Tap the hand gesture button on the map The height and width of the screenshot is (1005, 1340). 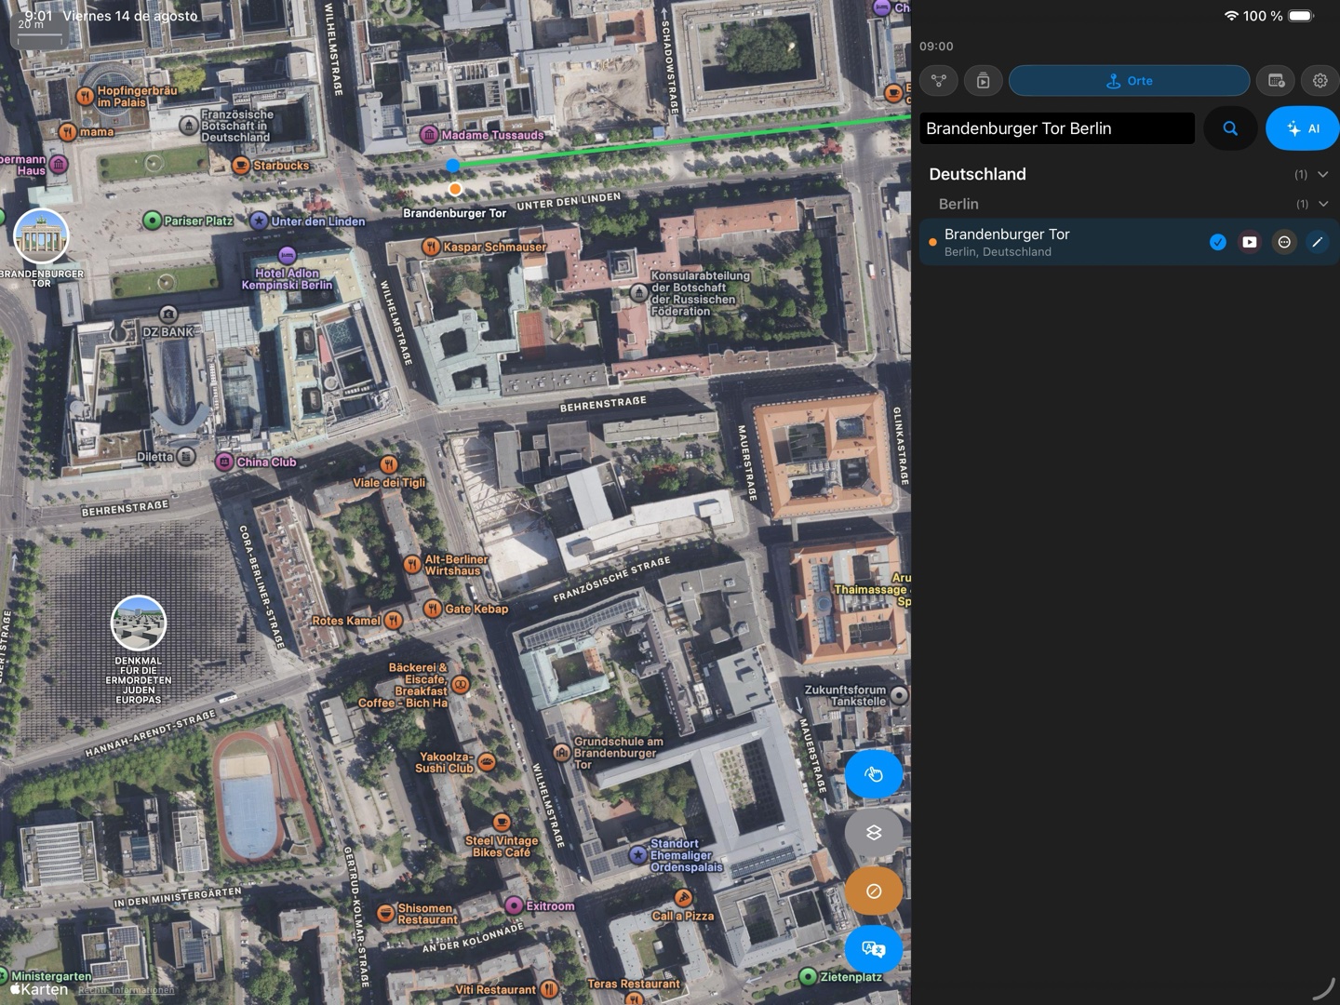[873, 774]
